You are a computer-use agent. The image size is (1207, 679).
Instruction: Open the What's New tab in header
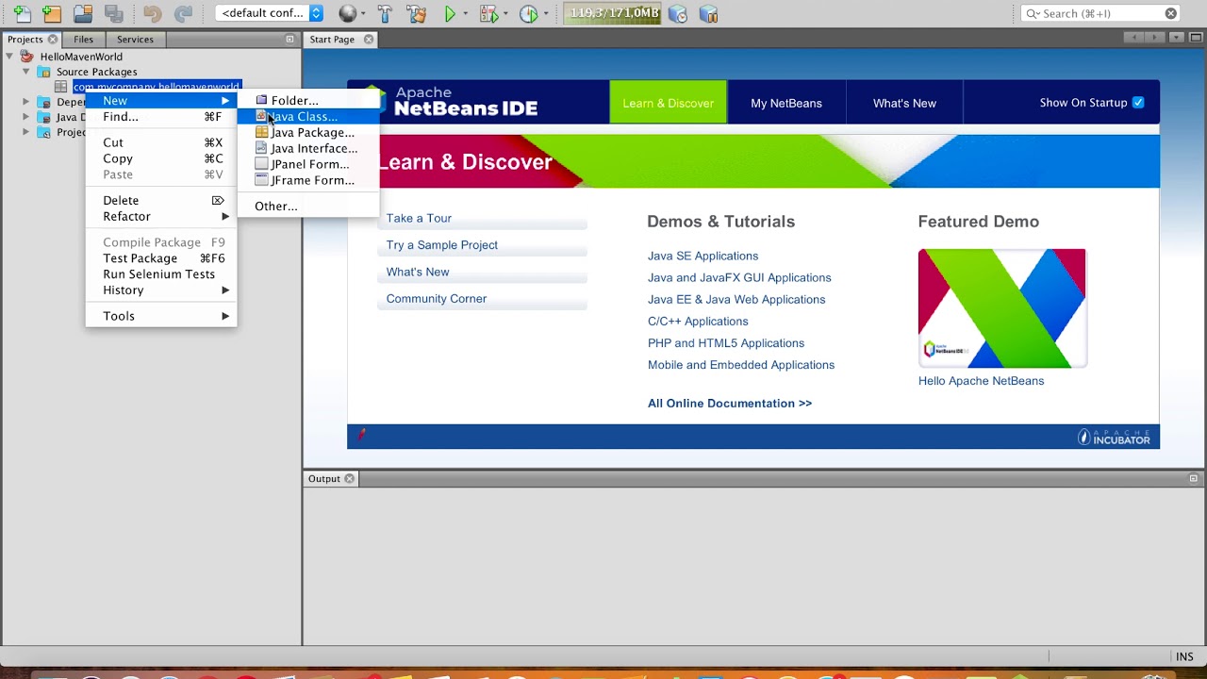coord(904,103)
